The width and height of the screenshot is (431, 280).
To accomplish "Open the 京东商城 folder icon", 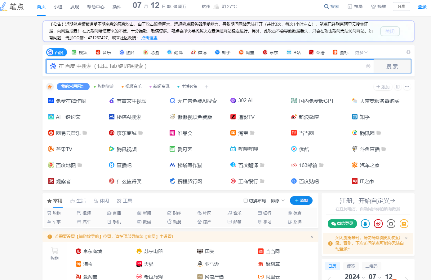I will 141,133.
